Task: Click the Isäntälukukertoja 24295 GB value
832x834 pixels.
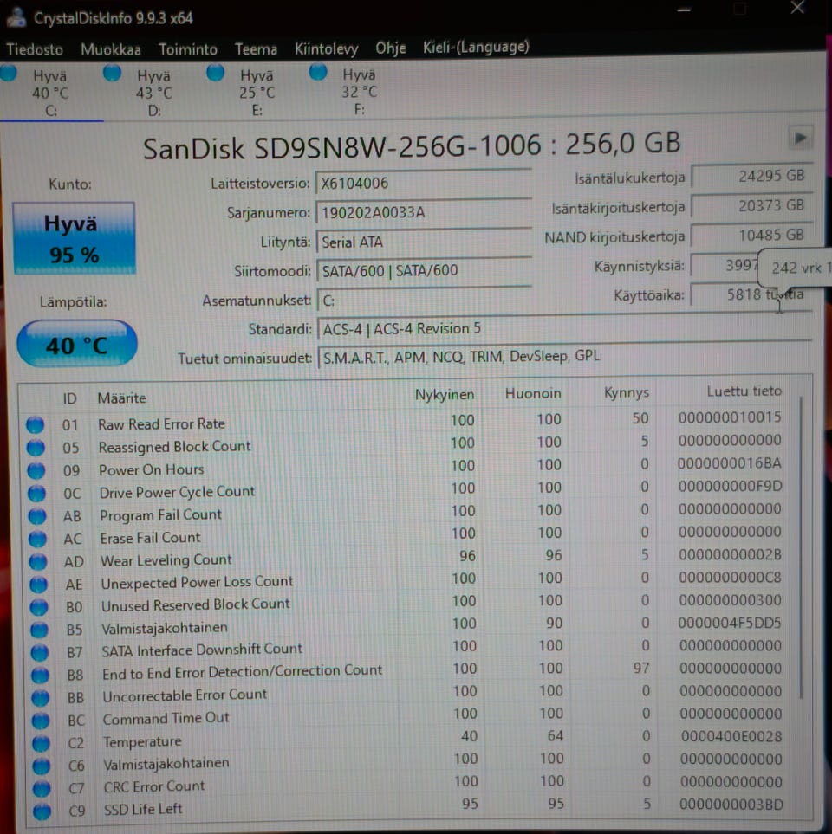Action: [x=752, y=176]
